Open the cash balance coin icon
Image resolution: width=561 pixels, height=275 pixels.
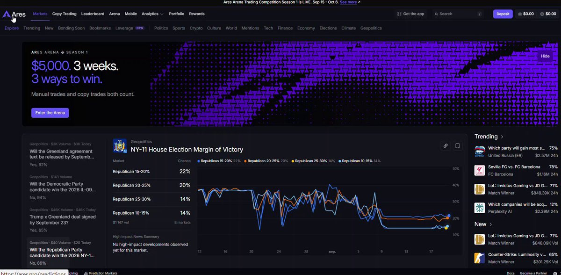[541, 14]
